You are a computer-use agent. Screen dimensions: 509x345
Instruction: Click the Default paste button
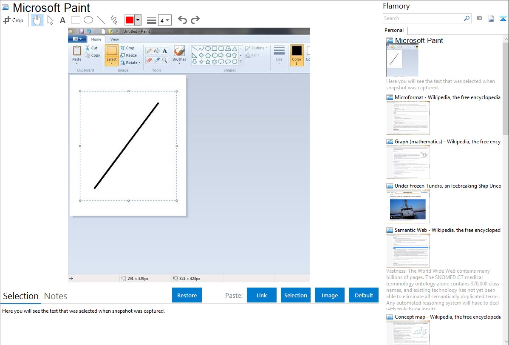pos(364,295)
